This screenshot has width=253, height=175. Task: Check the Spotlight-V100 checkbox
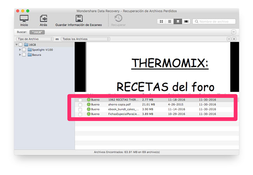(24, 50)
